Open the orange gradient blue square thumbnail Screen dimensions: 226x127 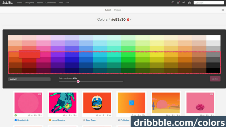(x=132, y=103)
